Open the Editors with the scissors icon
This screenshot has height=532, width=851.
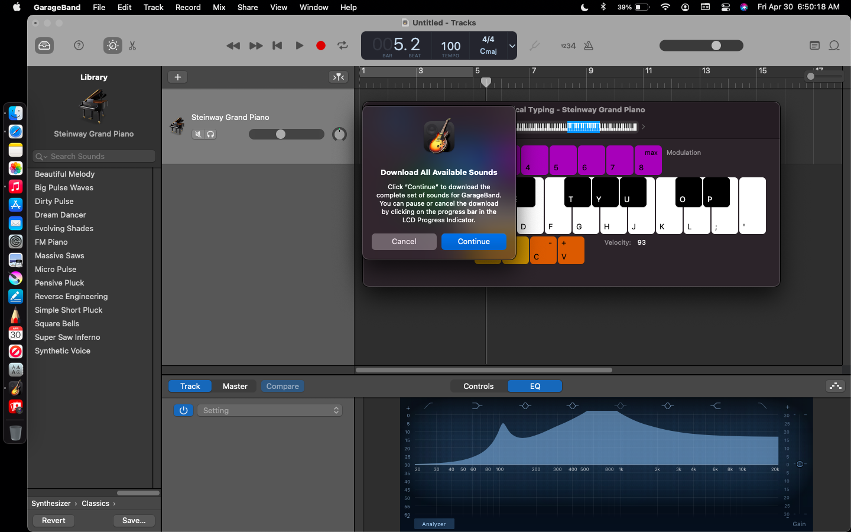pyautogui.click(x=132, y=46)
